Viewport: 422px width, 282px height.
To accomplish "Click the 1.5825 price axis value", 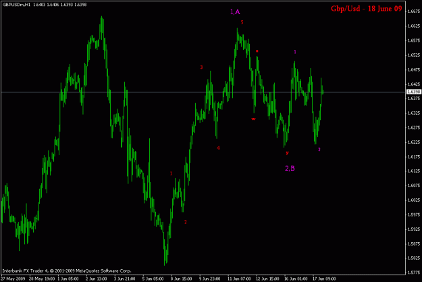I will [414, 258].
